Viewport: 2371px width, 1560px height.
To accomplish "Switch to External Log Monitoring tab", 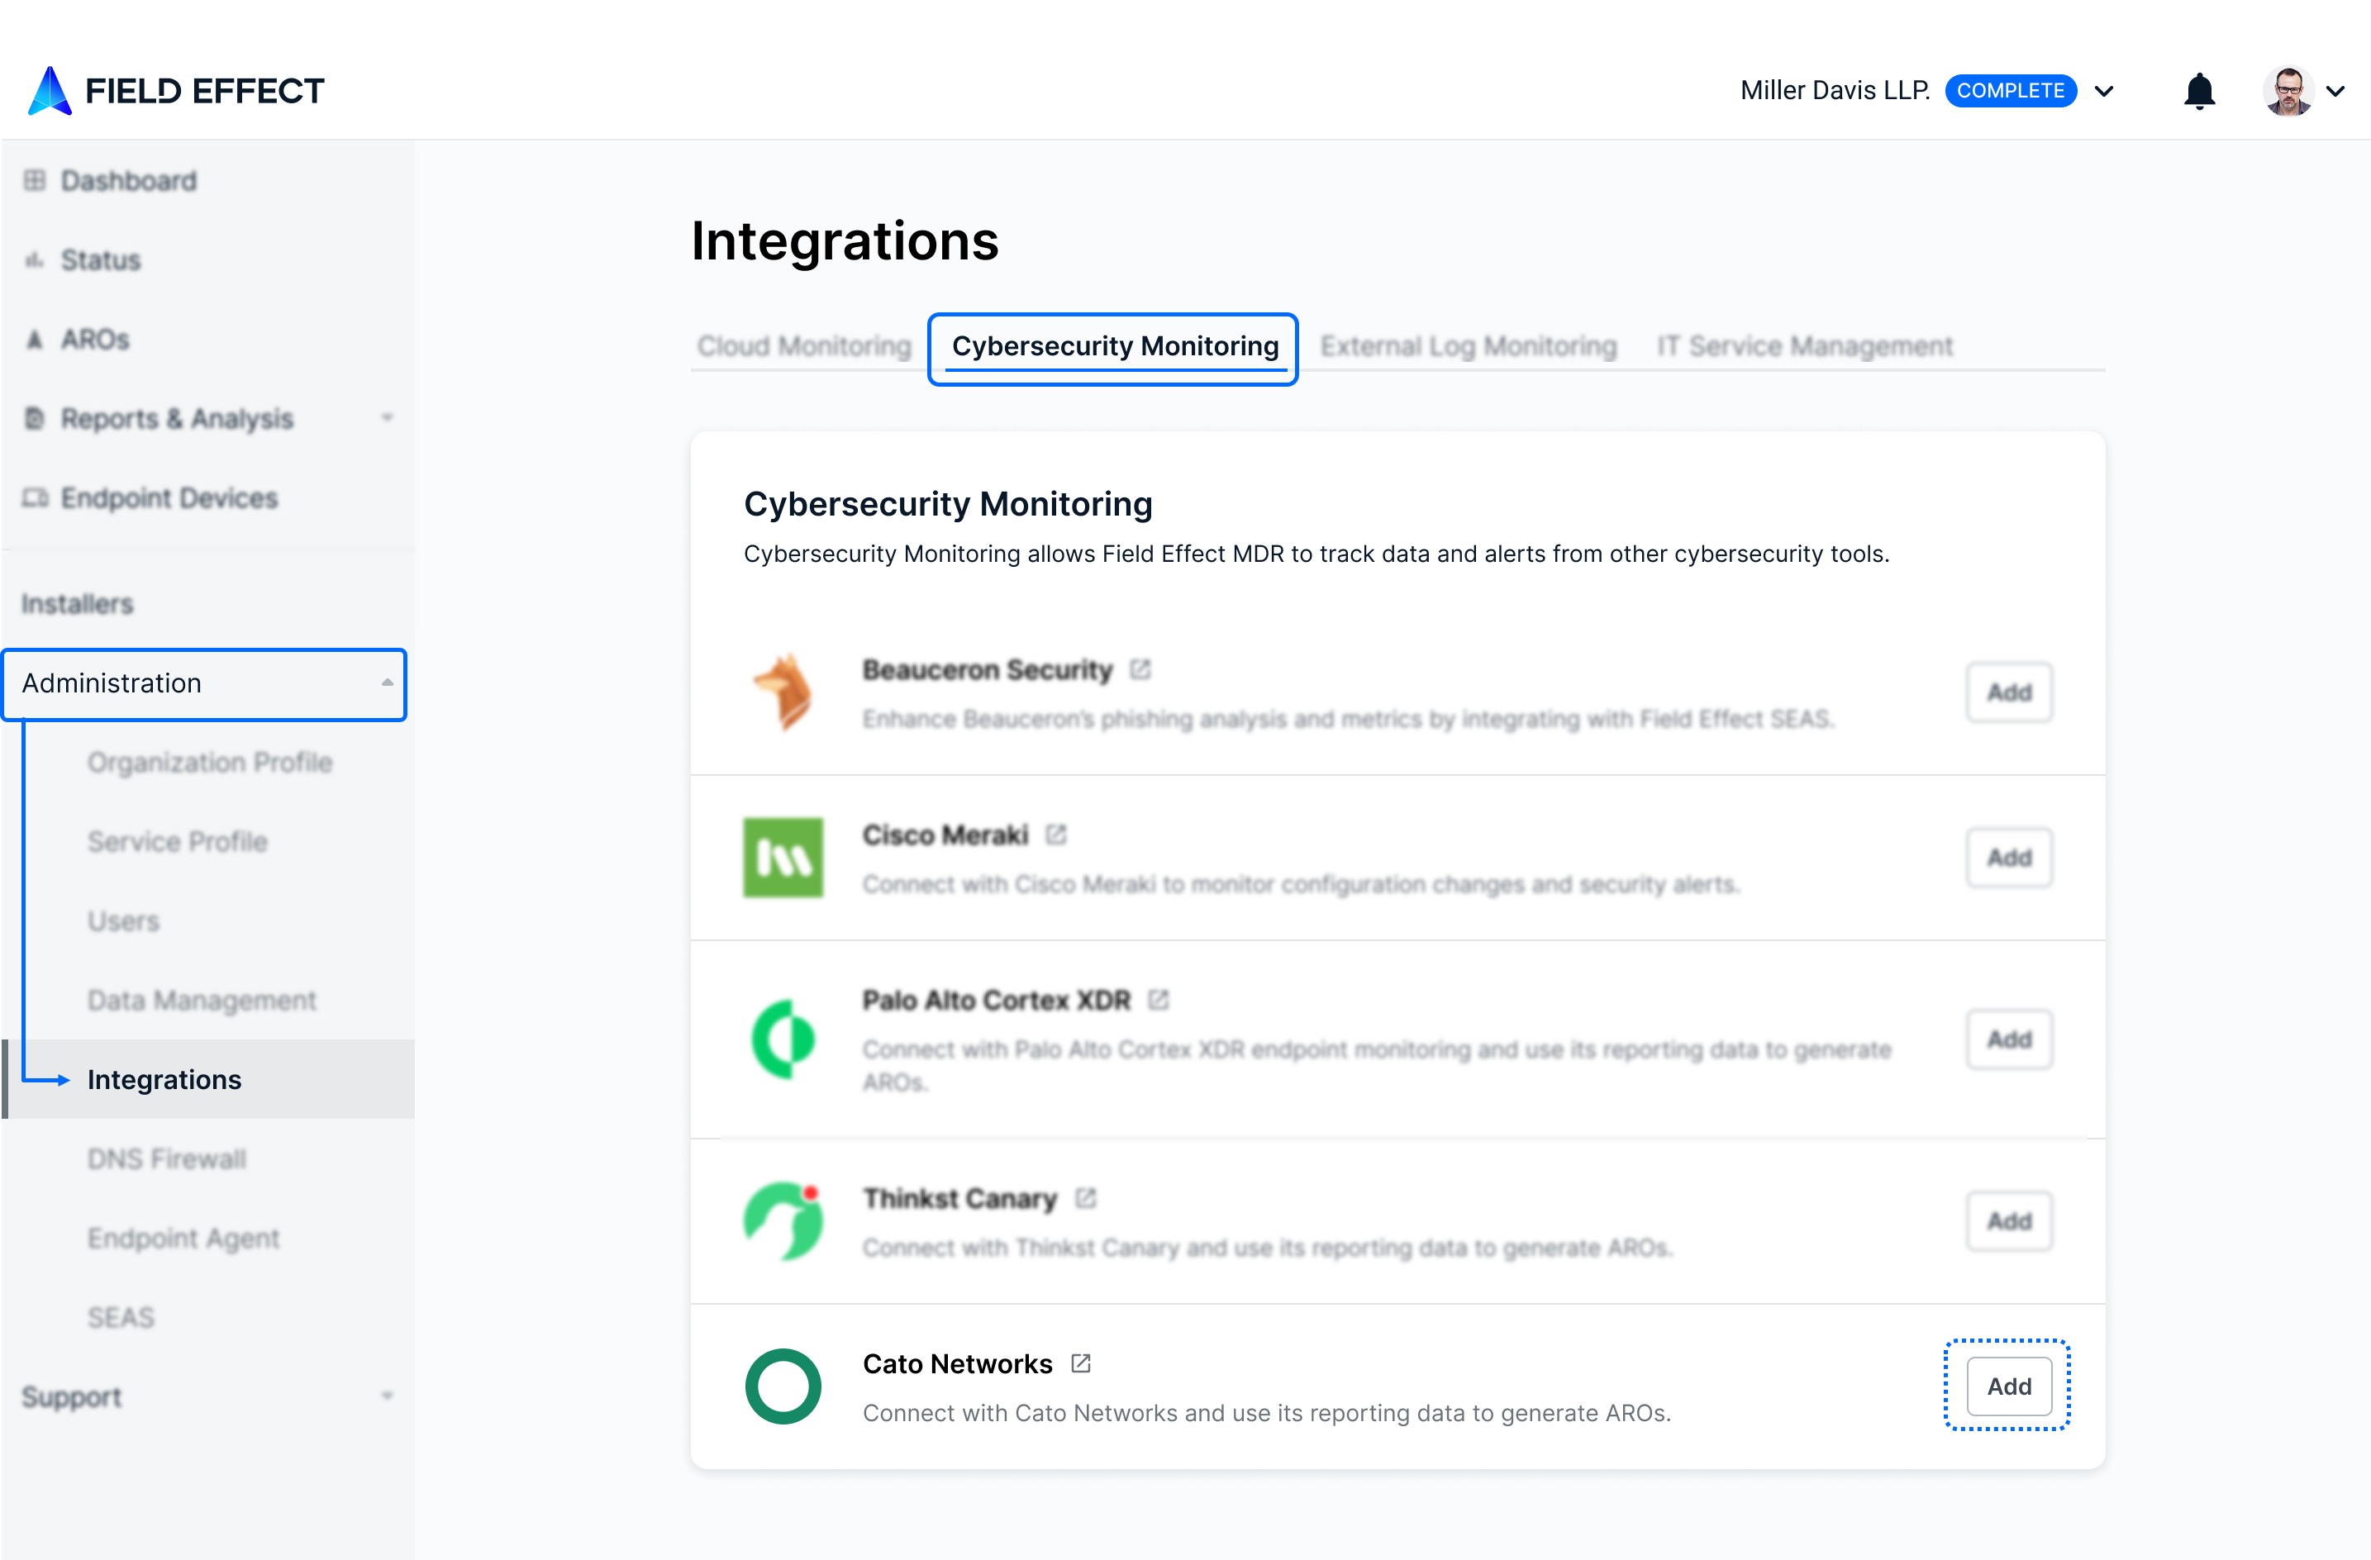I will [1469, 345].
